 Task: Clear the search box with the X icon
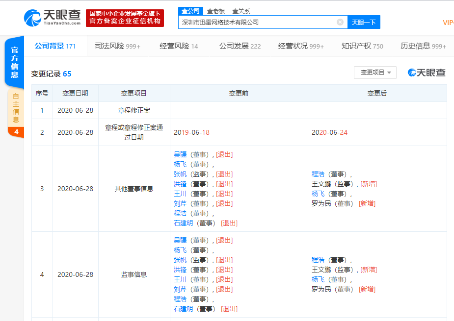coord(340,22)
